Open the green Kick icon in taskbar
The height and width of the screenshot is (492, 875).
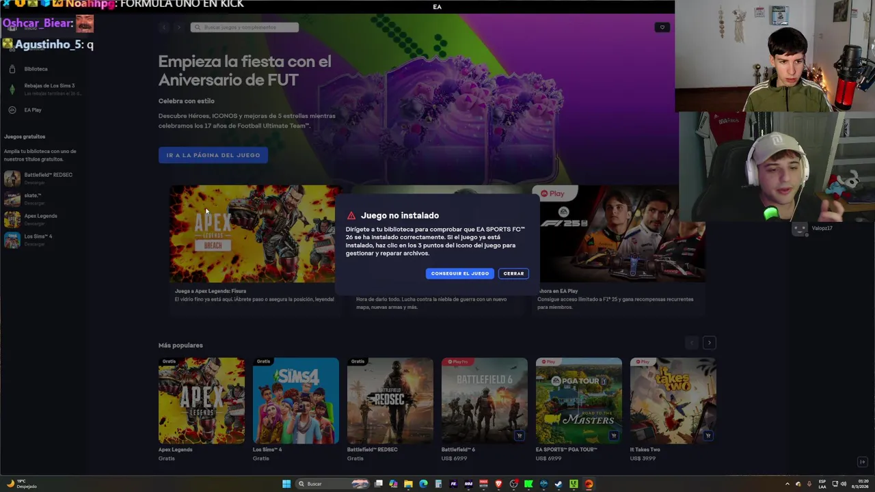[x=528, y=484]
